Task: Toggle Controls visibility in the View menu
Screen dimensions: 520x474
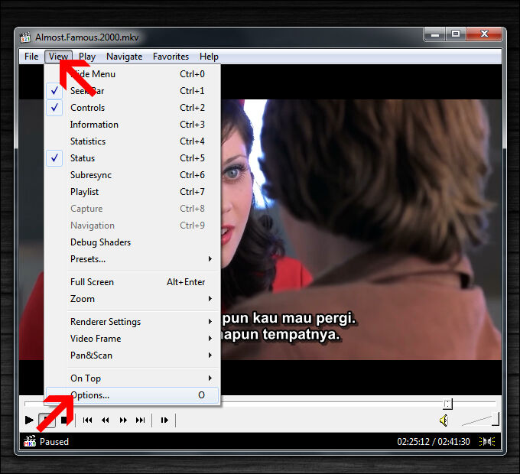Action: click(x=132, y=108)
